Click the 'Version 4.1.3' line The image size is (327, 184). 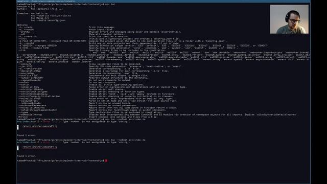point(26,7)
